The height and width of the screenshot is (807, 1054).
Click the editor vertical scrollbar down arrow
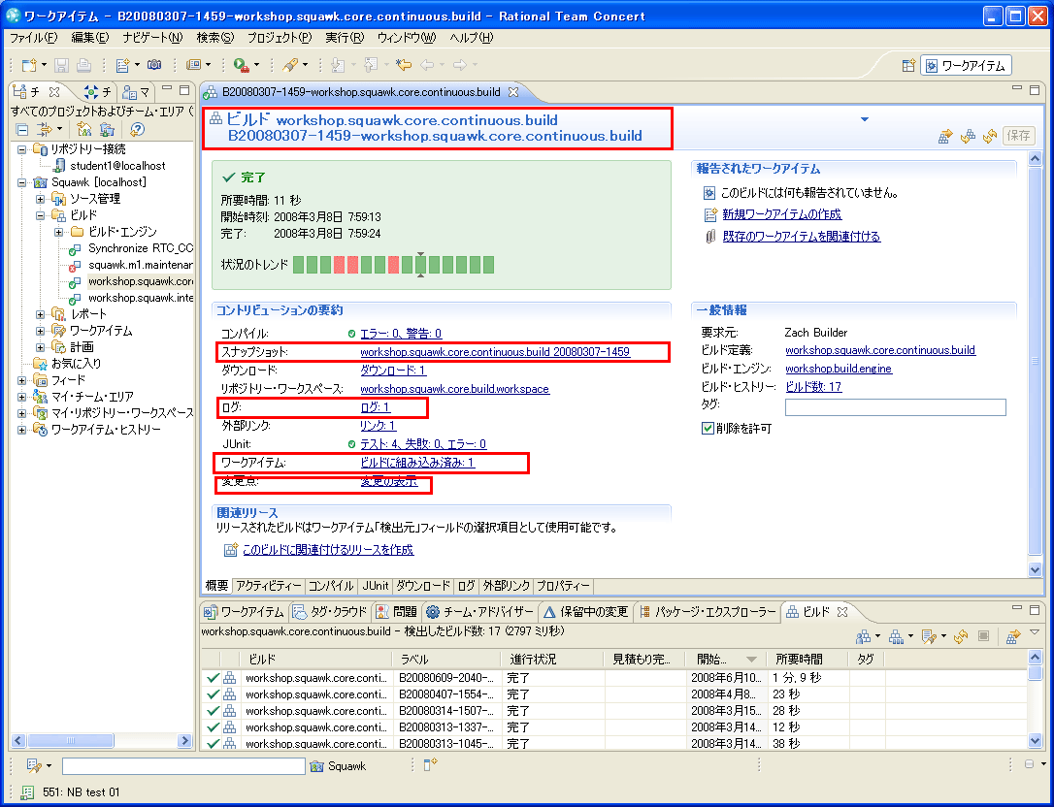[x=1036, y=568]
